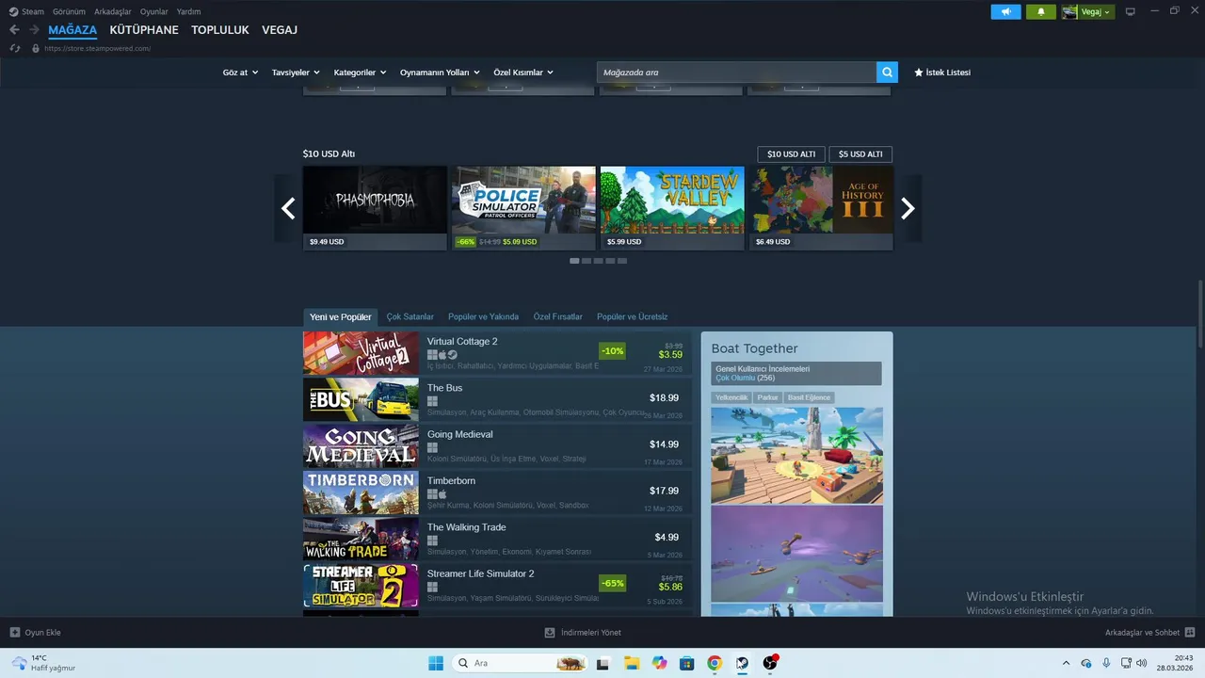Open File Explorer from the taskbar

point(631,663)
